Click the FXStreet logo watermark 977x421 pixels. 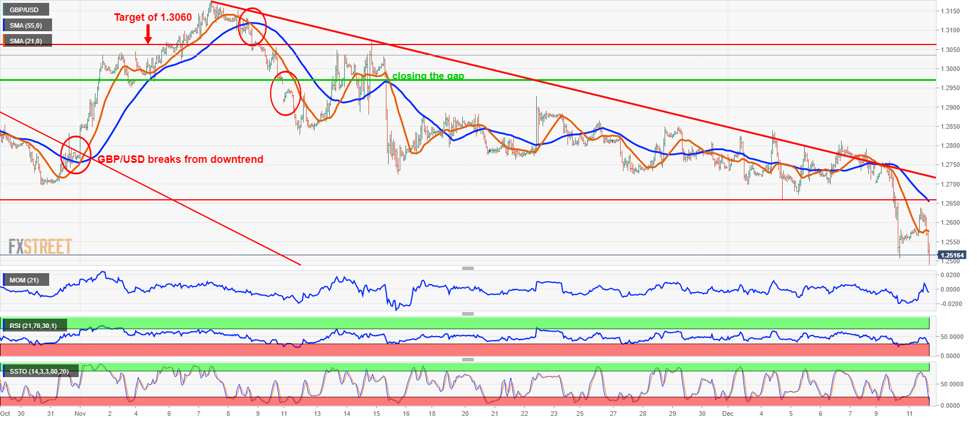pos(40,247)
